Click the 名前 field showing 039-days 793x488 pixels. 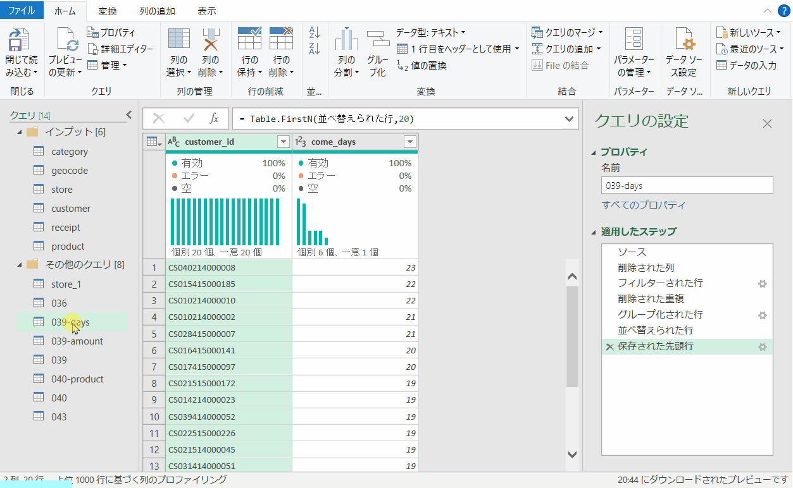686,185
